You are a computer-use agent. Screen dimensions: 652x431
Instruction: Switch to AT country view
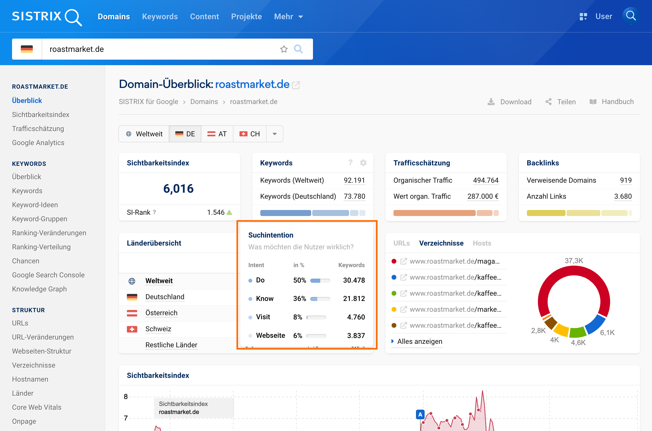tap(217, 134)
